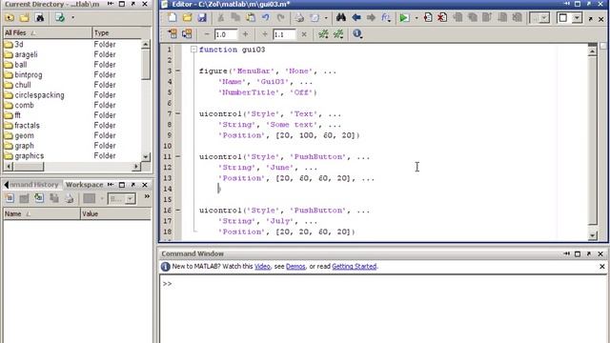The height and width of the screenshot is (343, 610).
Task: Set a breakpoint at line 3 dash
Action: 178,71
